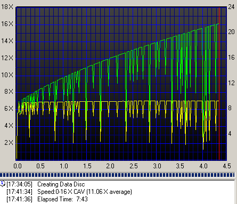The image size is (237, 204).
Task: Click the 17:41:36 timestamp in the log
Action: (19, 199)
